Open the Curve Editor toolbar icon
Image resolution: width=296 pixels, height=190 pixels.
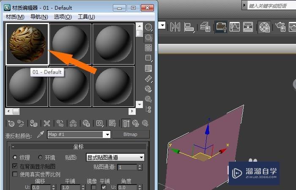click(234, 27)
